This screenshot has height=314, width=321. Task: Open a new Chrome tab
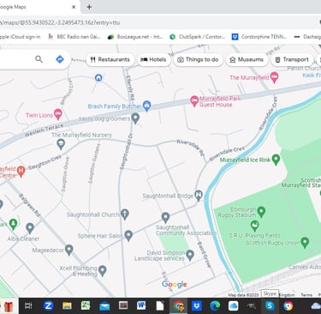(89, 7)
